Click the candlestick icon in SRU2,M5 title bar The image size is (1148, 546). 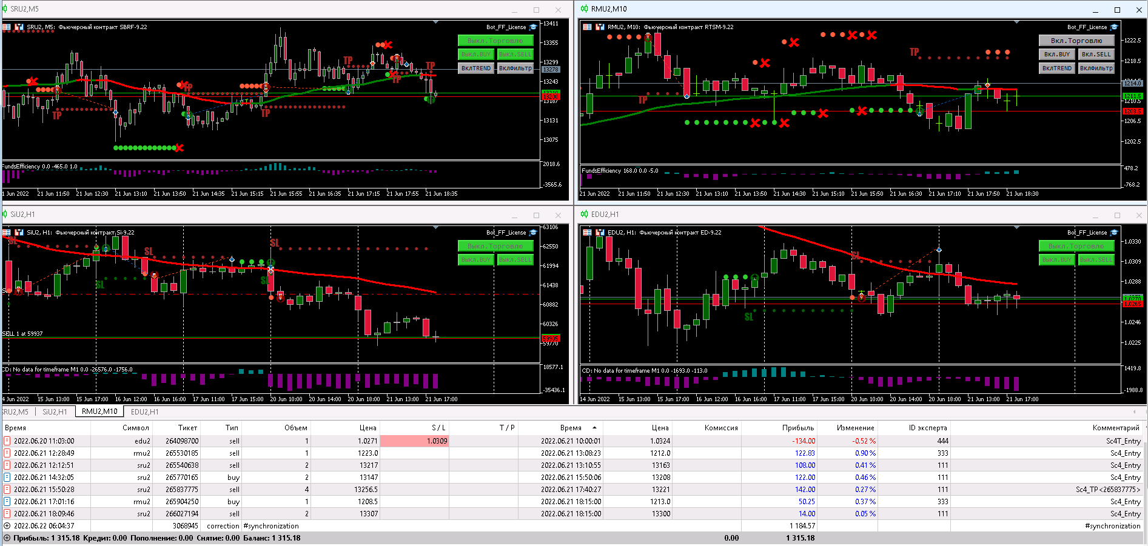tap(5, 9)
